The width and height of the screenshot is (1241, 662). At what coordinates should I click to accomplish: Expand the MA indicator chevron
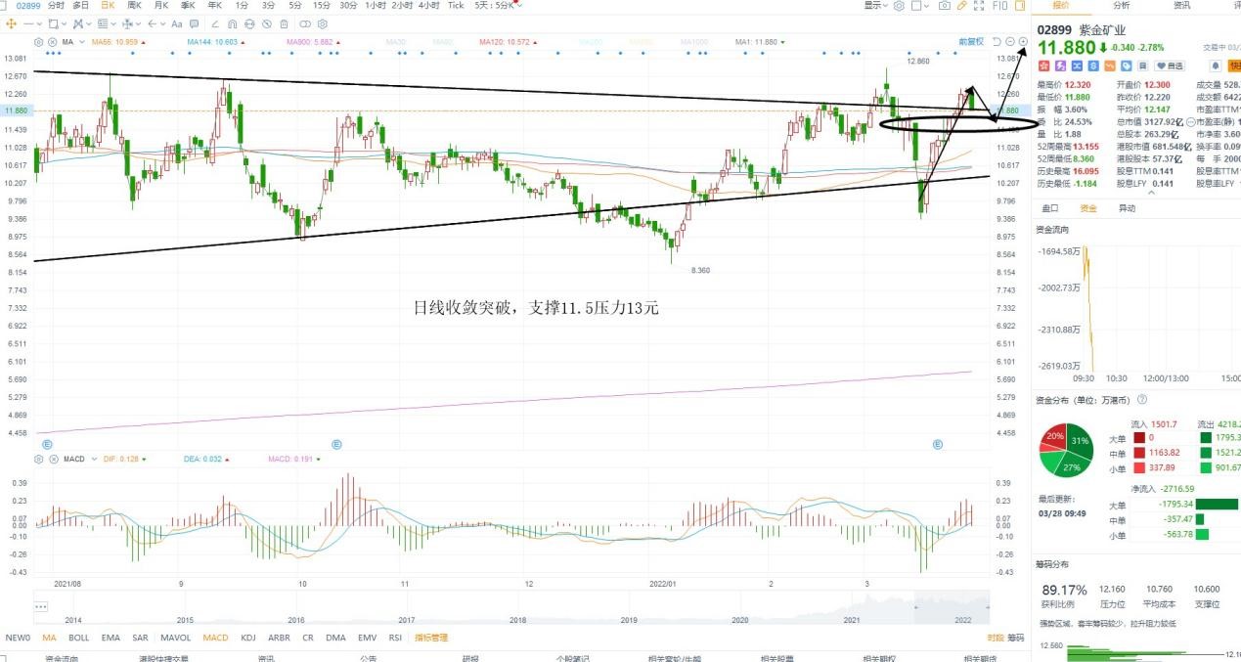pyautogui.click(x=82, y=43)
